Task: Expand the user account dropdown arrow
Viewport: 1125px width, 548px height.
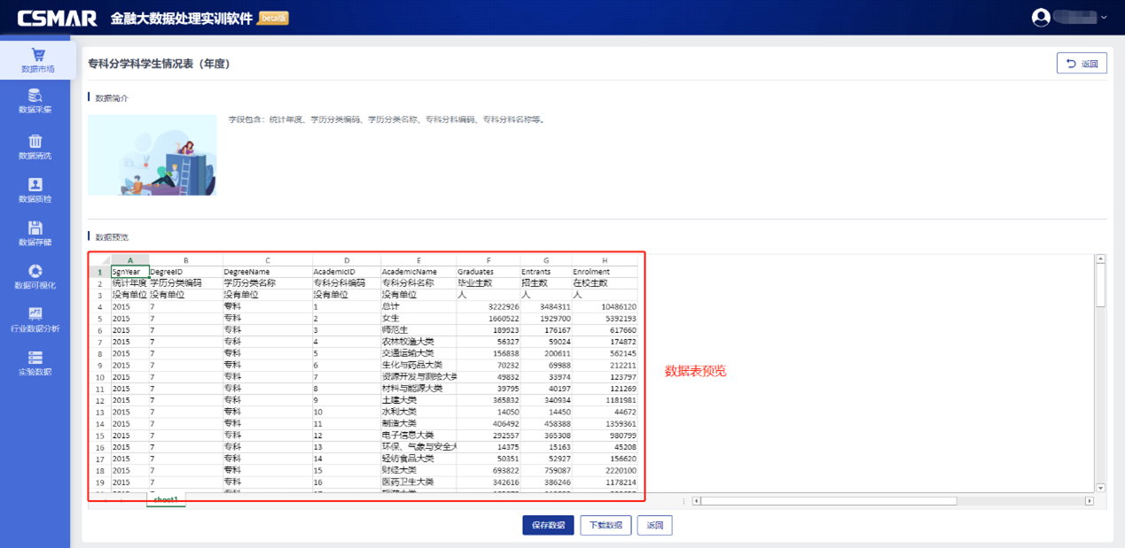Action: pos(1104,18)
